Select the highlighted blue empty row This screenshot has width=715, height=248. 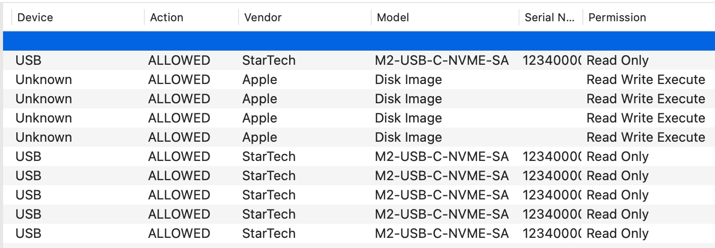(x=359, y=41)
